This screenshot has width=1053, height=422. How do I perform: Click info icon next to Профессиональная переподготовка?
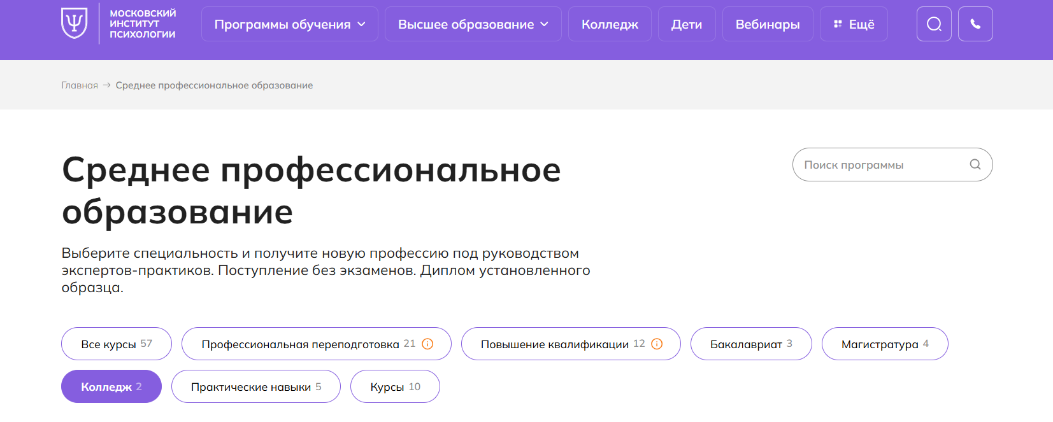[x=427, y=344]
